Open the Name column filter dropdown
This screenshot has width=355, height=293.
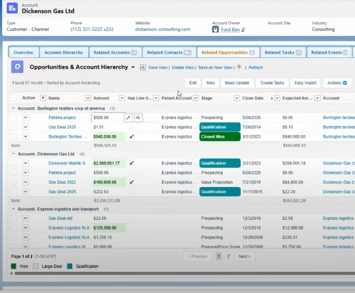tap(88, 98)
